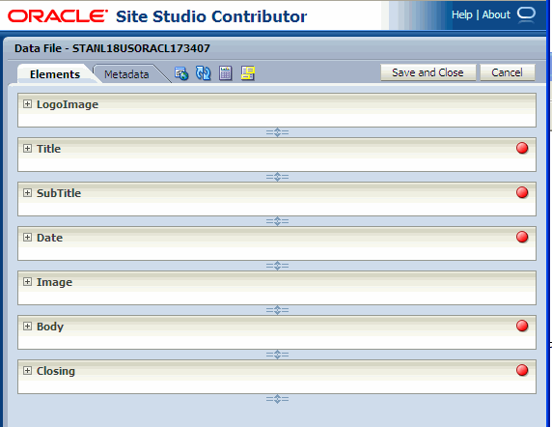Expand the Image element

tap(27, 281)
